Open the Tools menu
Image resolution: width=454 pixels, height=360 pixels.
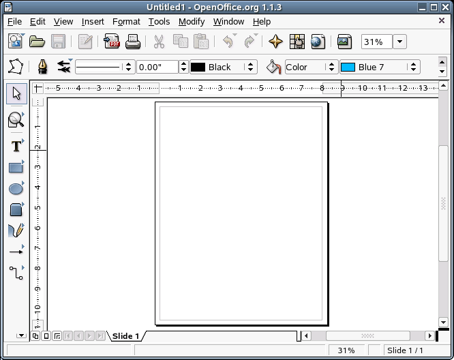[x=159, y=21]
